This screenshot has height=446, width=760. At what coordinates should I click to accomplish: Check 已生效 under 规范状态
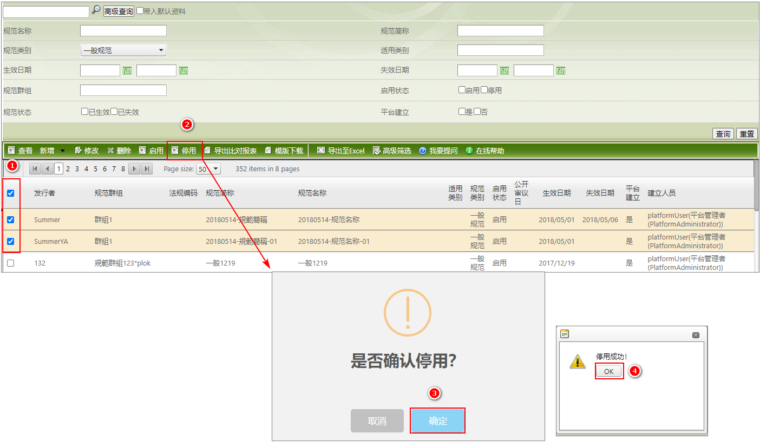pyautogui.click(x=84, y=111)
